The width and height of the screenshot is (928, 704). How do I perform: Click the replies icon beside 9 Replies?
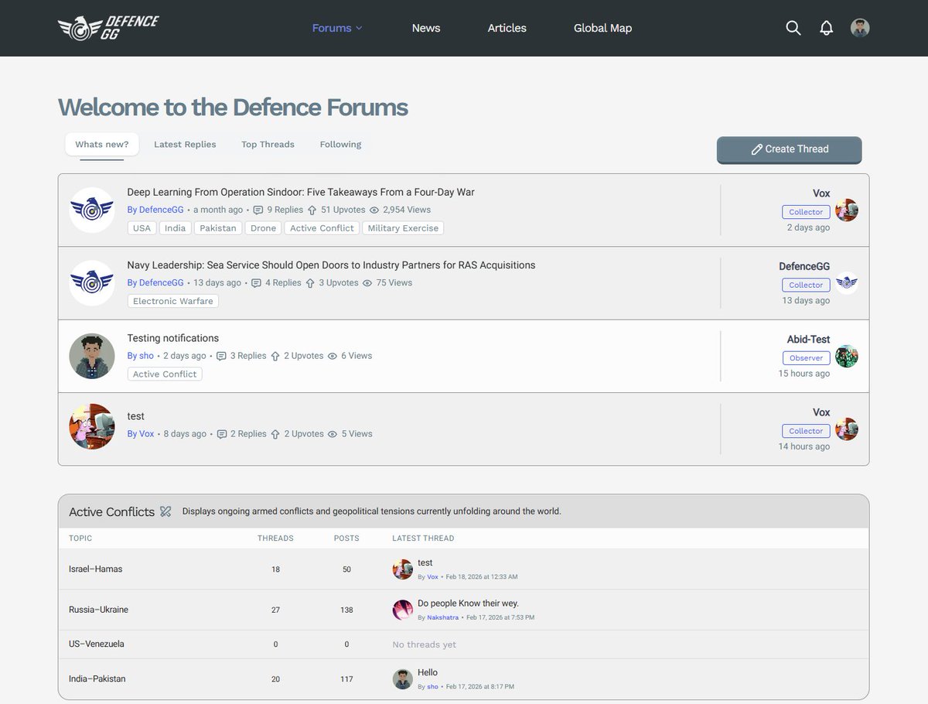click(x=258, y=210)
